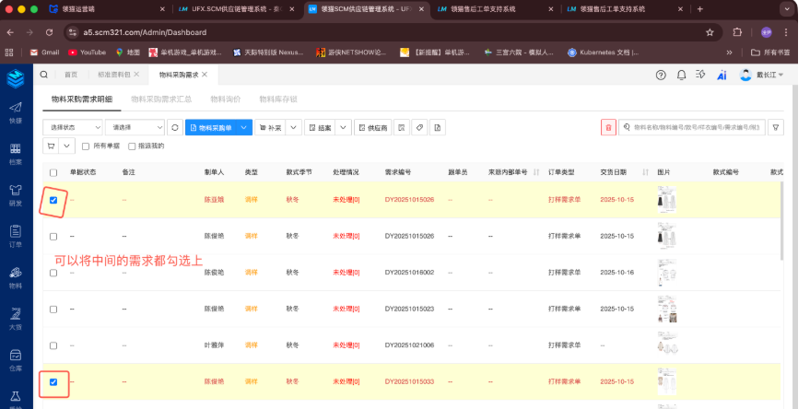
Task: Open the dropdown arrow beside 物料采购单
Action: tap(244, 127)
